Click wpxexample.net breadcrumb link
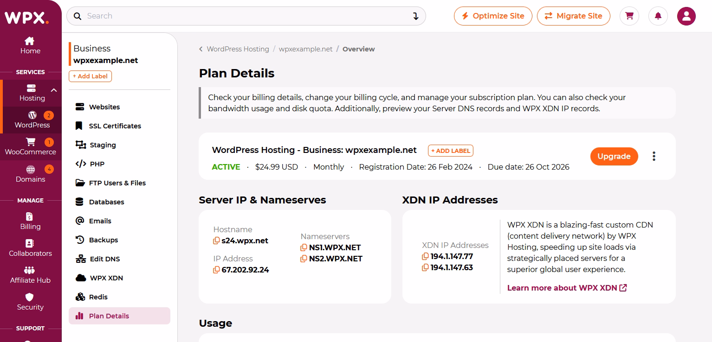This screenshot has height=342, width=712. (x=306, y=49)
